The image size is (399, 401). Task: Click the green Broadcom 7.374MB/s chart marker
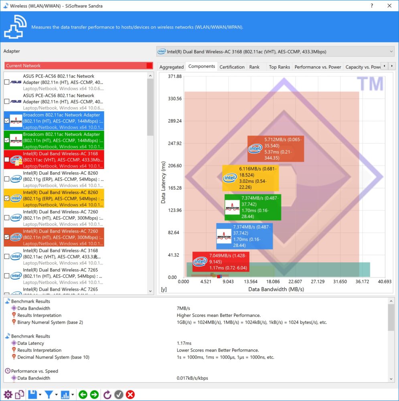coord(253,207)
